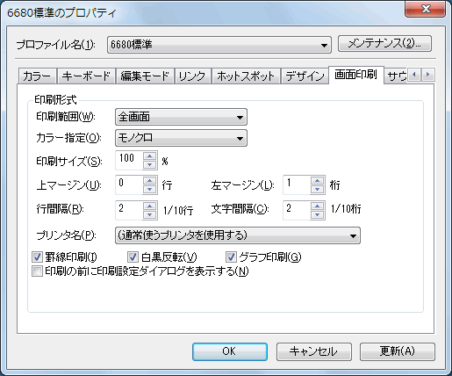Increase 上マージン using the up spinner
The image size is (452, 376).
[x=150, y=181]
